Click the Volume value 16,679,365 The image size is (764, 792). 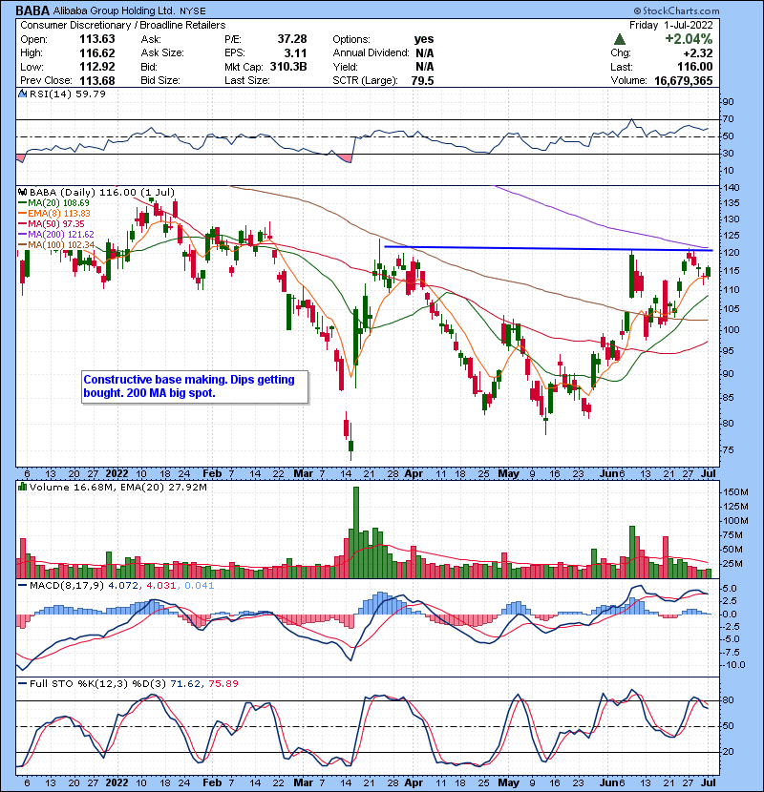pyautogui.click(x=683, y=80)
